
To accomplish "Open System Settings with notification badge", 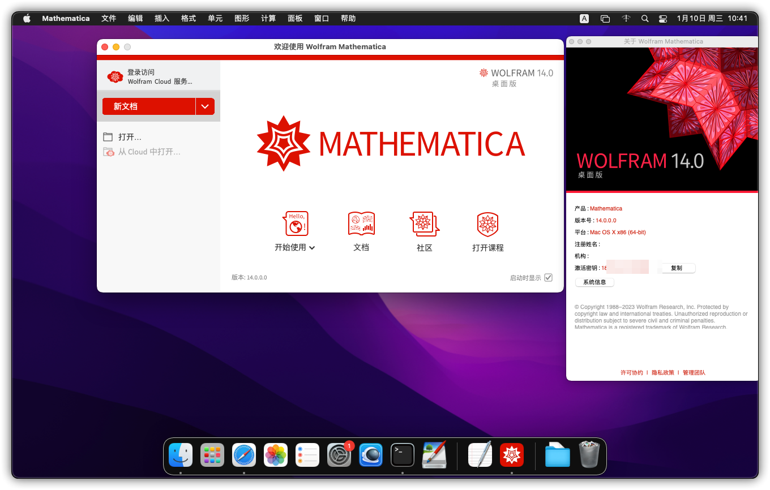I will (x=339, y=454).
